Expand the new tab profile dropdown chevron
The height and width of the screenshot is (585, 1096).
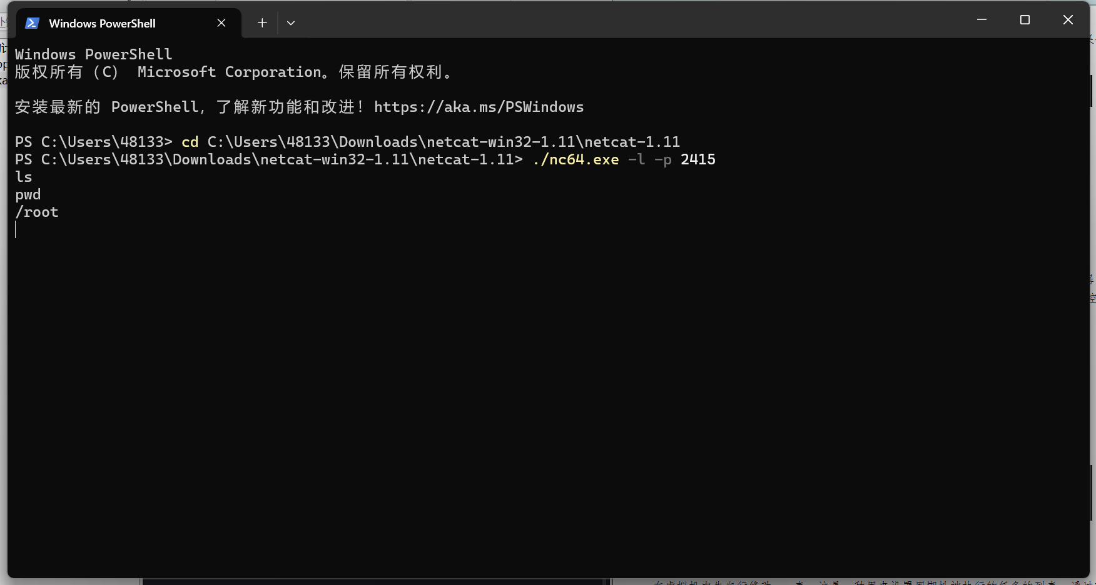tap(291, 23)
